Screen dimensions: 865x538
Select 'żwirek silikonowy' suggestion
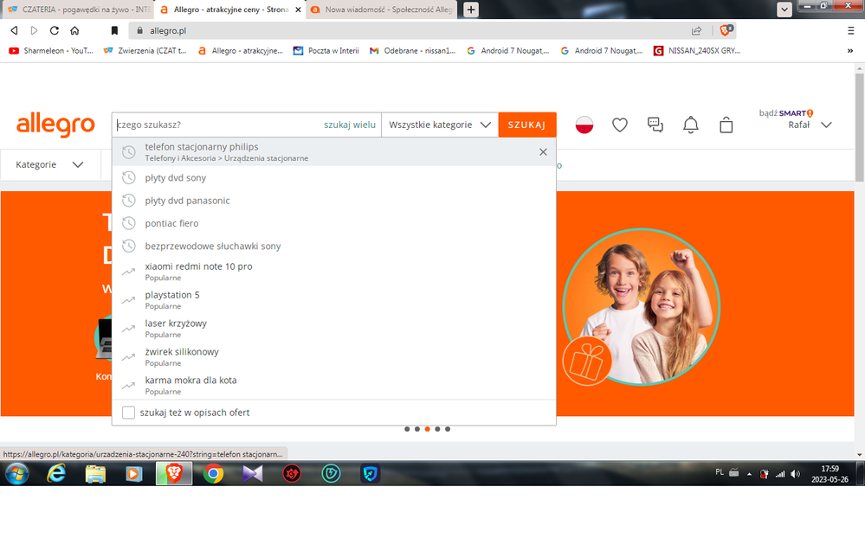tap(333, 356)
